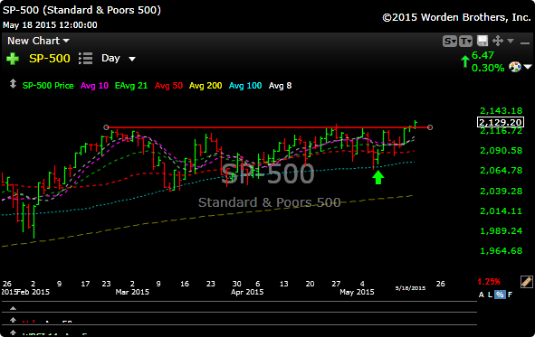Click the green plus add-indicator icon
This screenshot has height=337, width=535.
tap(13, 59)
